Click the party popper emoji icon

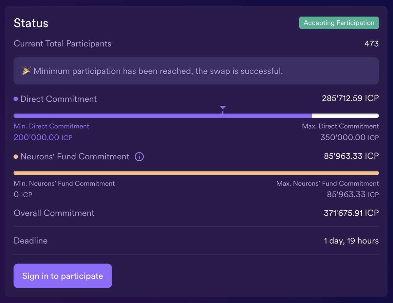point(27,71)
